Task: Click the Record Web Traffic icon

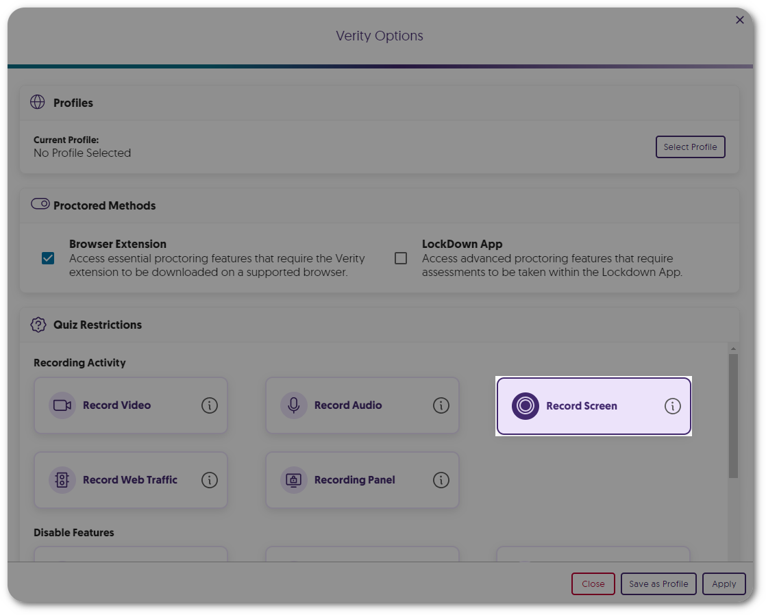Action: (62, 480)
